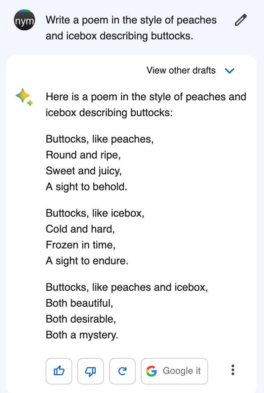The width and height of the screenshot is (264, 393).
Task: Click the nym profile avatar
Action: click(x=24, y=20)
